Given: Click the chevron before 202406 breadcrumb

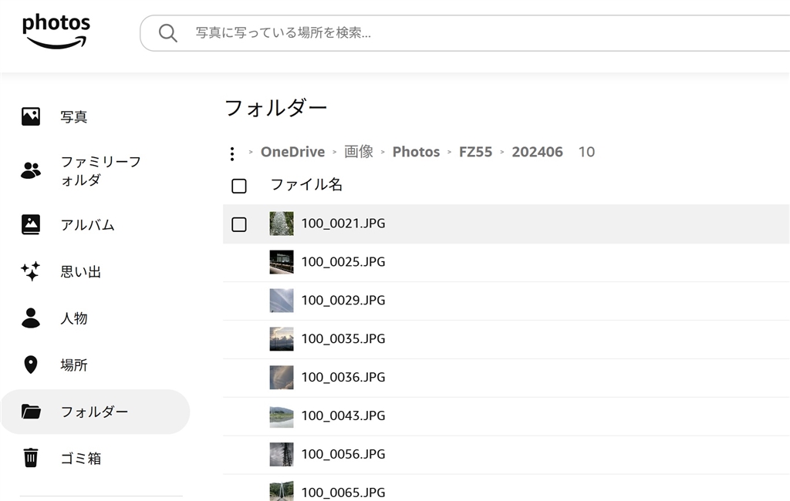Looking at the screenshot, I should tap(502, 153).
